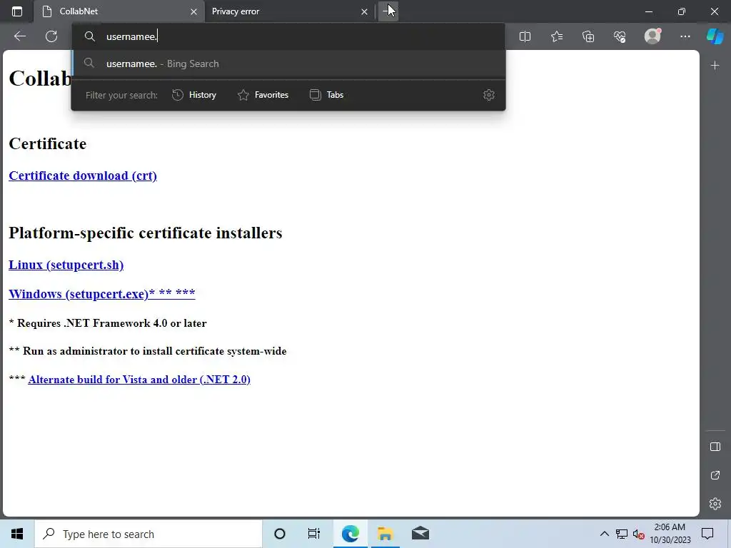Screen dimensions: 731x548
Task: Open Browser essentials heart icon
Action: tap(620, 36)
